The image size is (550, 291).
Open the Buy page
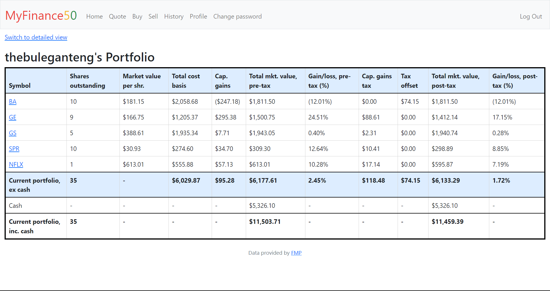coord(137,17)
